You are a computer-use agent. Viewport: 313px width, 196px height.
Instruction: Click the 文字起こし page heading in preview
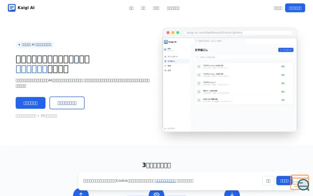click(201, 50)
